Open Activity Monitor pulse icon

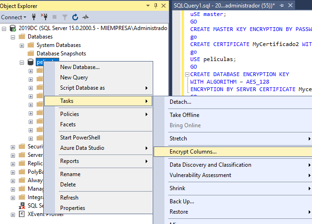click(86, 17)
